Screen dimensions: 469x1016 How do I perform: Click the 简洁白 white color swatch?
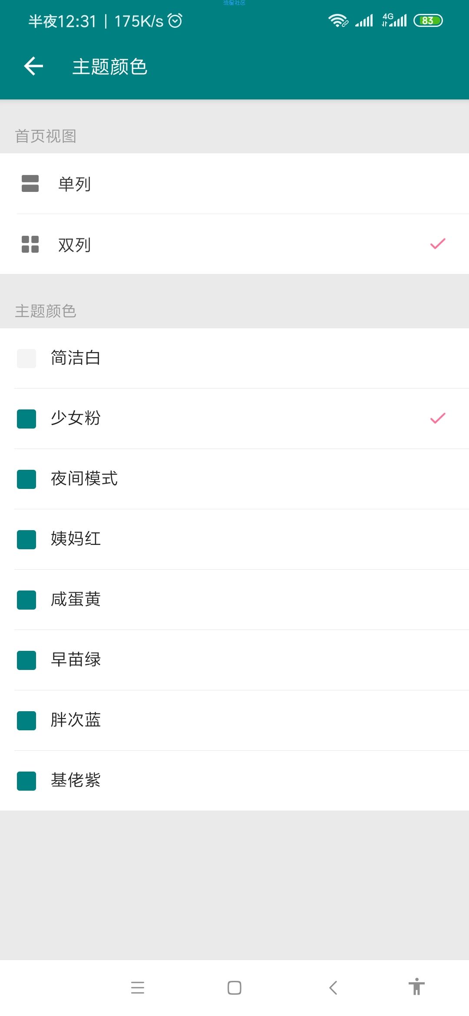[26, 359]
